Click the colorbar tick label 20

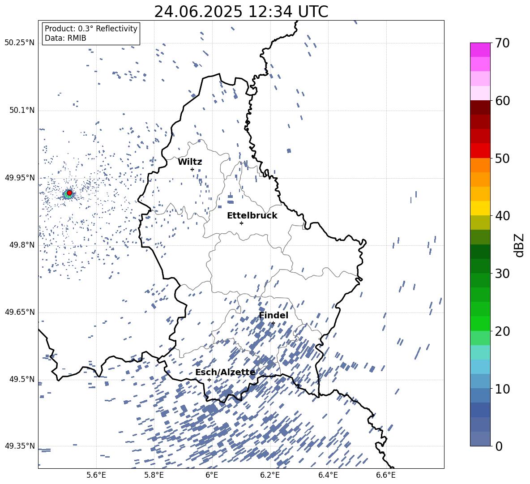tap(502, 331)
